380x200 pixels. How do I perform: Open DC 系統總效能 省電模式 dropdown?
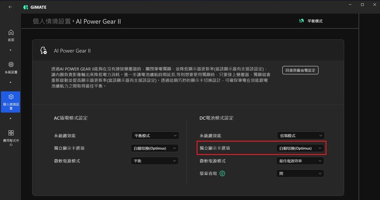coord(301,136)
